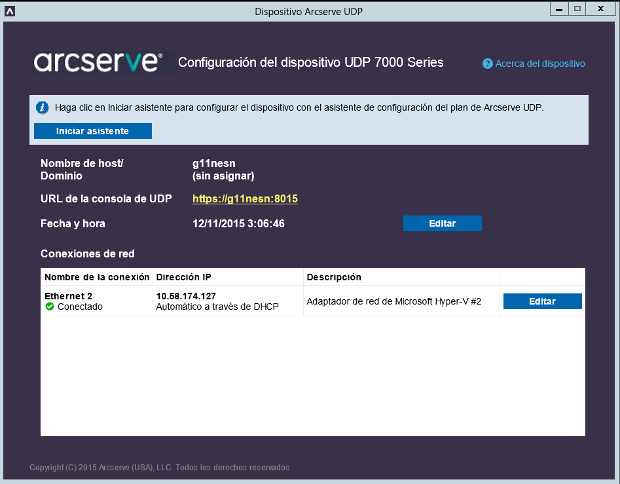Click the (sin asignar) domain value
The width and height of the screenshot is (620, 484).
[223, 176]
